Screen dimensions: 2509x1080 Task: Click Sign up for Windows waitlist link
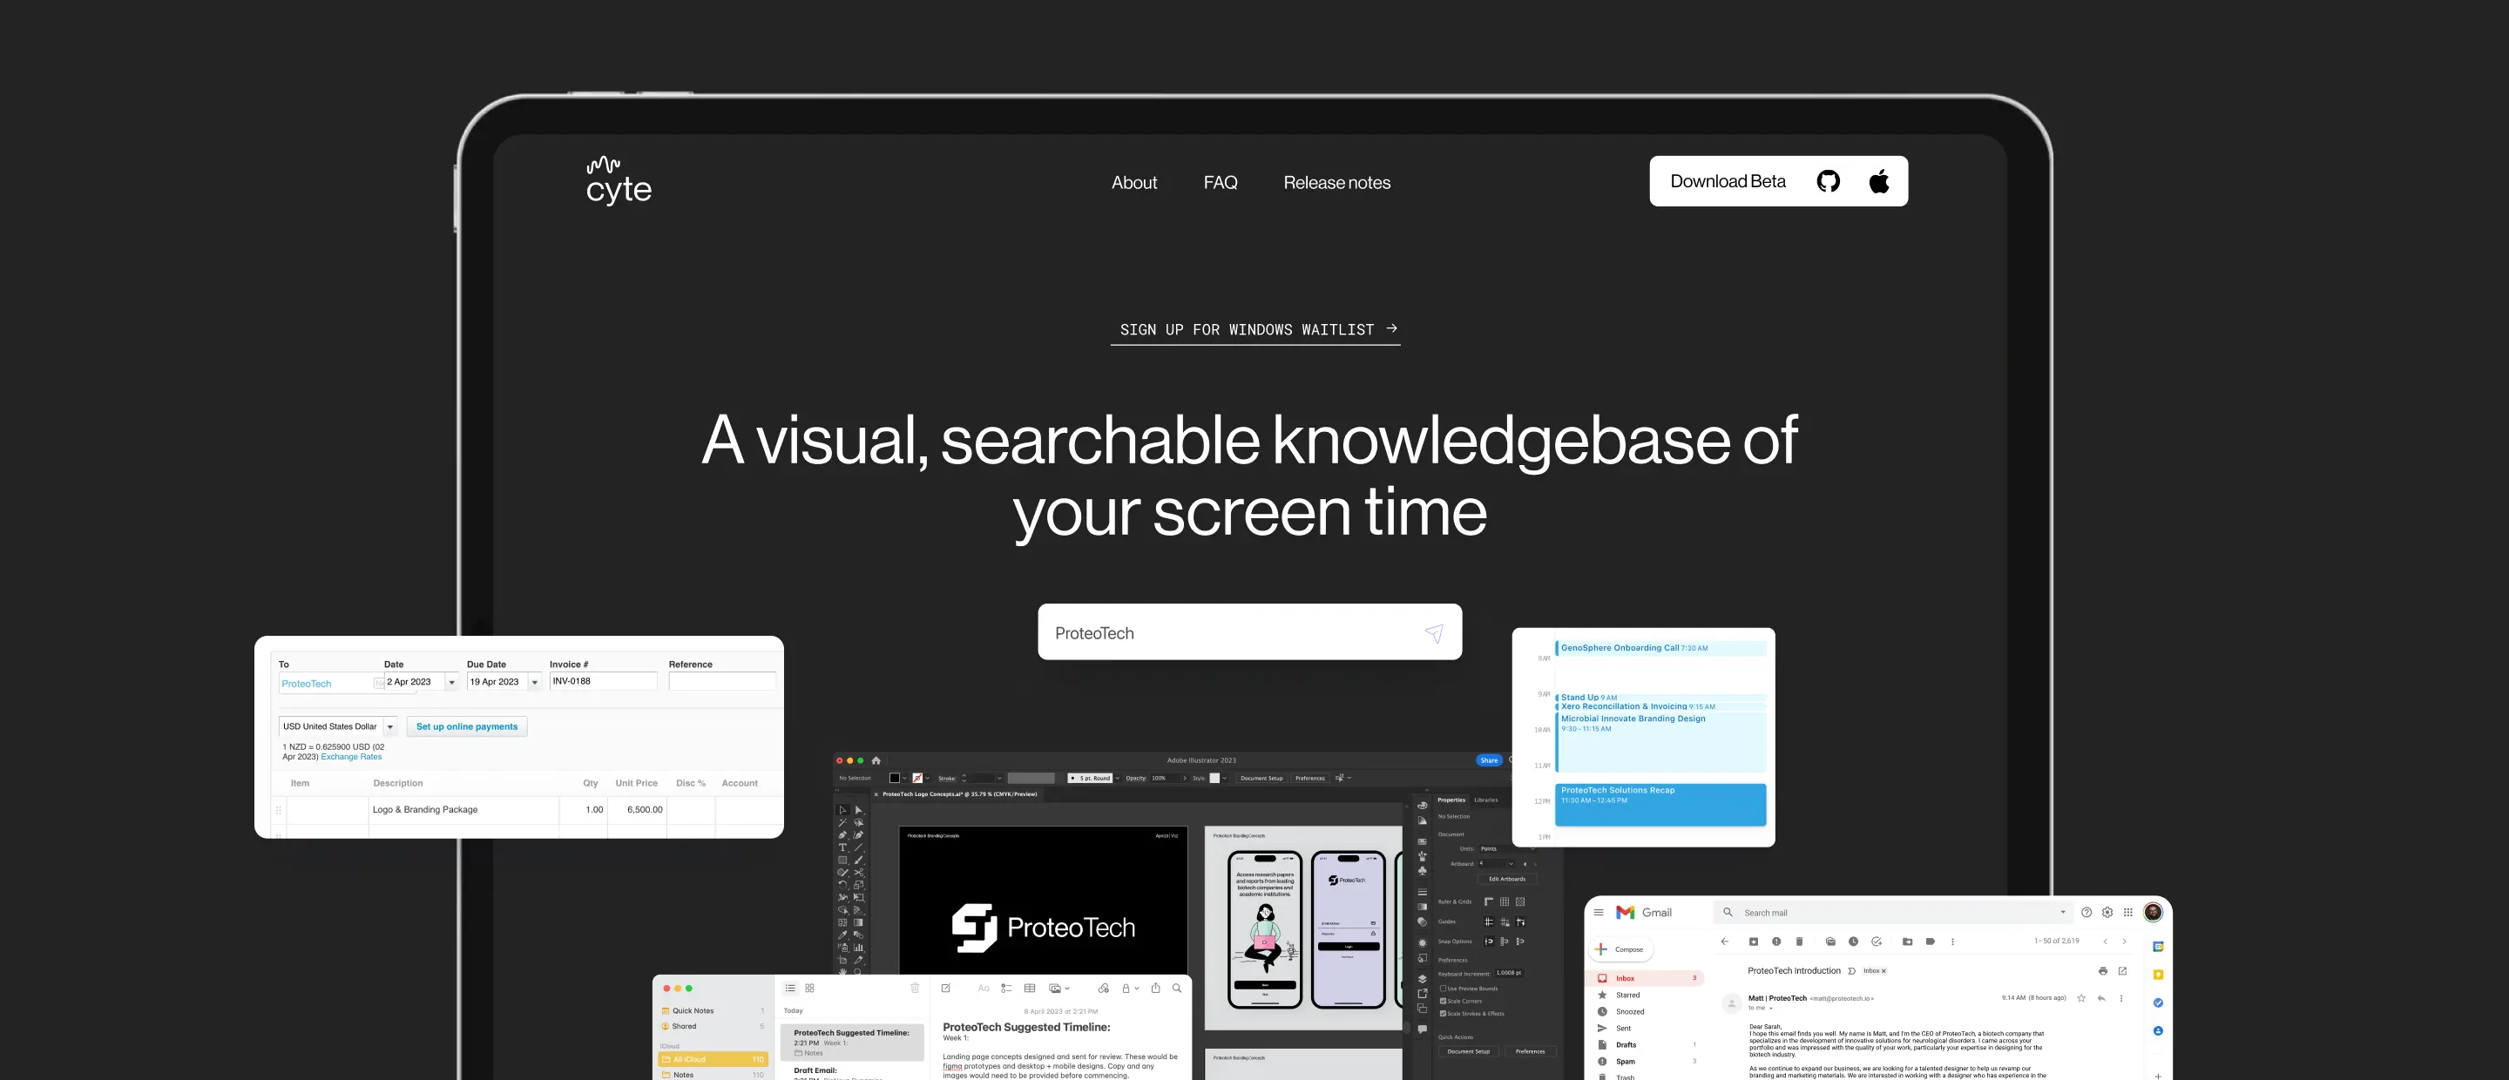1255,330
